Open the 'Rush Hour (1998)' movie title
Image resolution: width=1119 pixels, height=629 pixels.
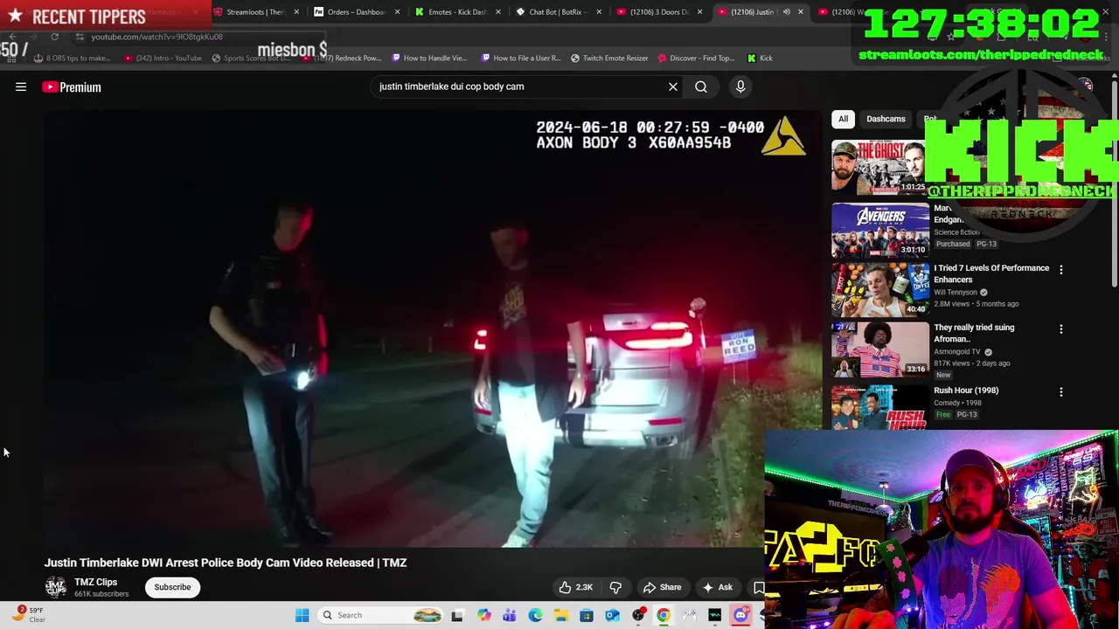966,391
